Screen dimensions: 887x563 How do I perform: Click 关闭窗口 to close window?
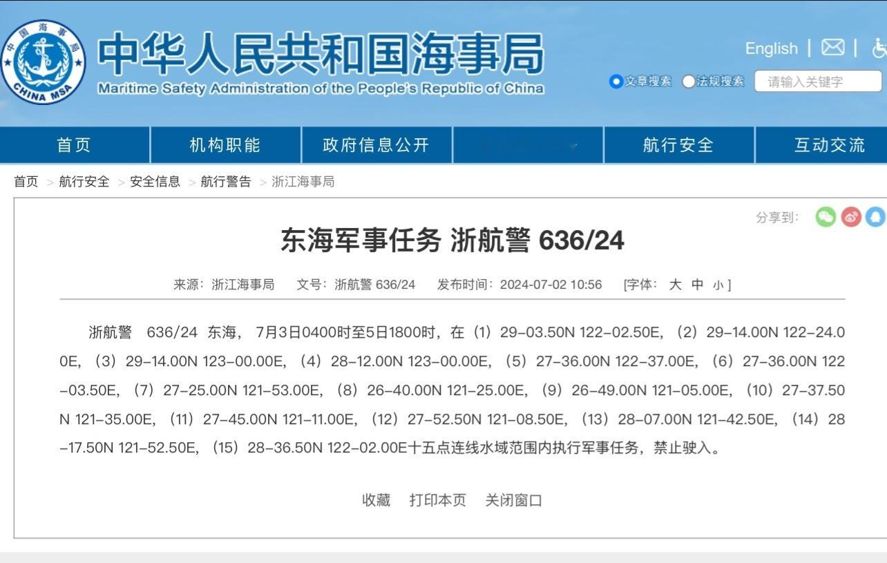click(x=514, y=500)
